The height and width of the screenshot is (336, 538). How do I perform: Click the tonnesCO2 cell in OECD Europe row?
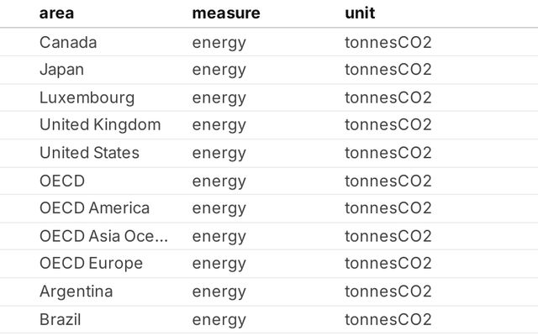click(x=388, y=264)
